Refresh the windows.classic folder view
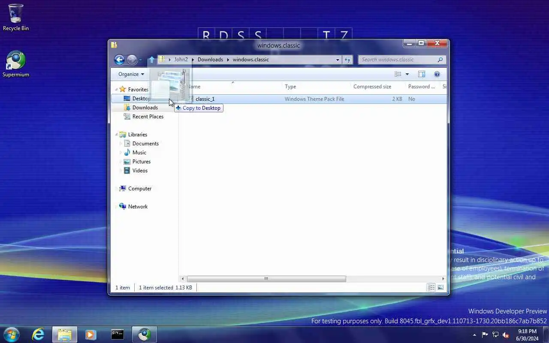Image resolution: width=549 pixels, height=343 pixels. 347,60
